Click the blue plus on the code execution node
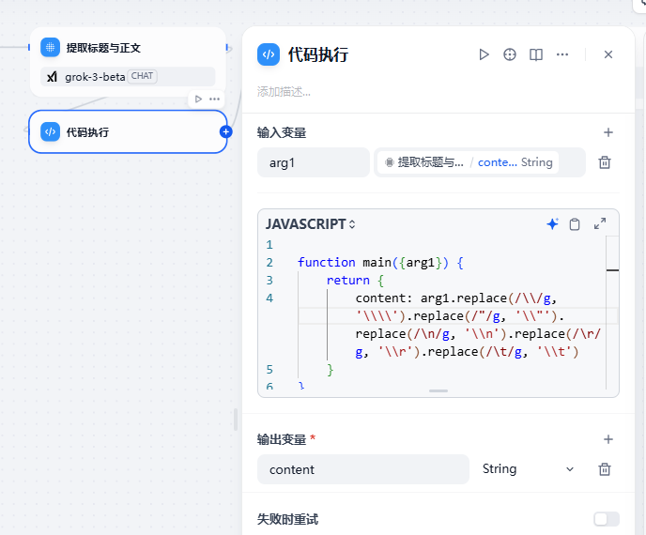 [x=225, y=131]
